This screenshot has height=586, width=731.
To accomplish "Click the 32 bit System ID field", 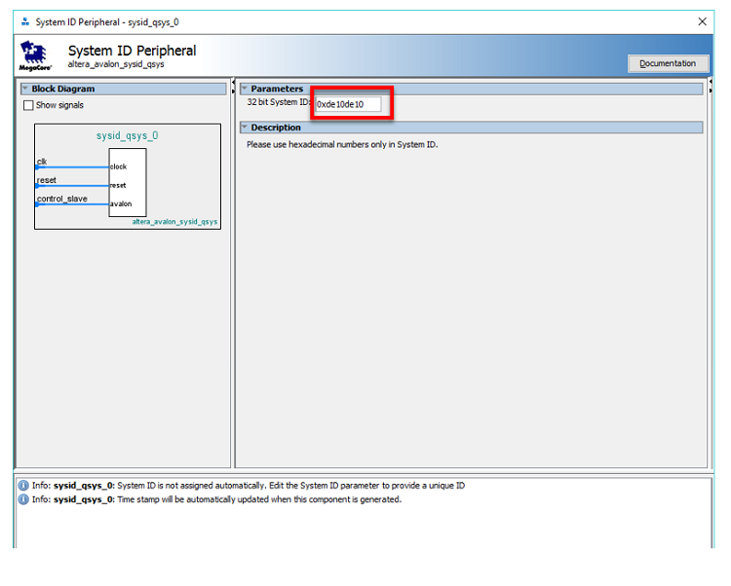I will (348, 104).
